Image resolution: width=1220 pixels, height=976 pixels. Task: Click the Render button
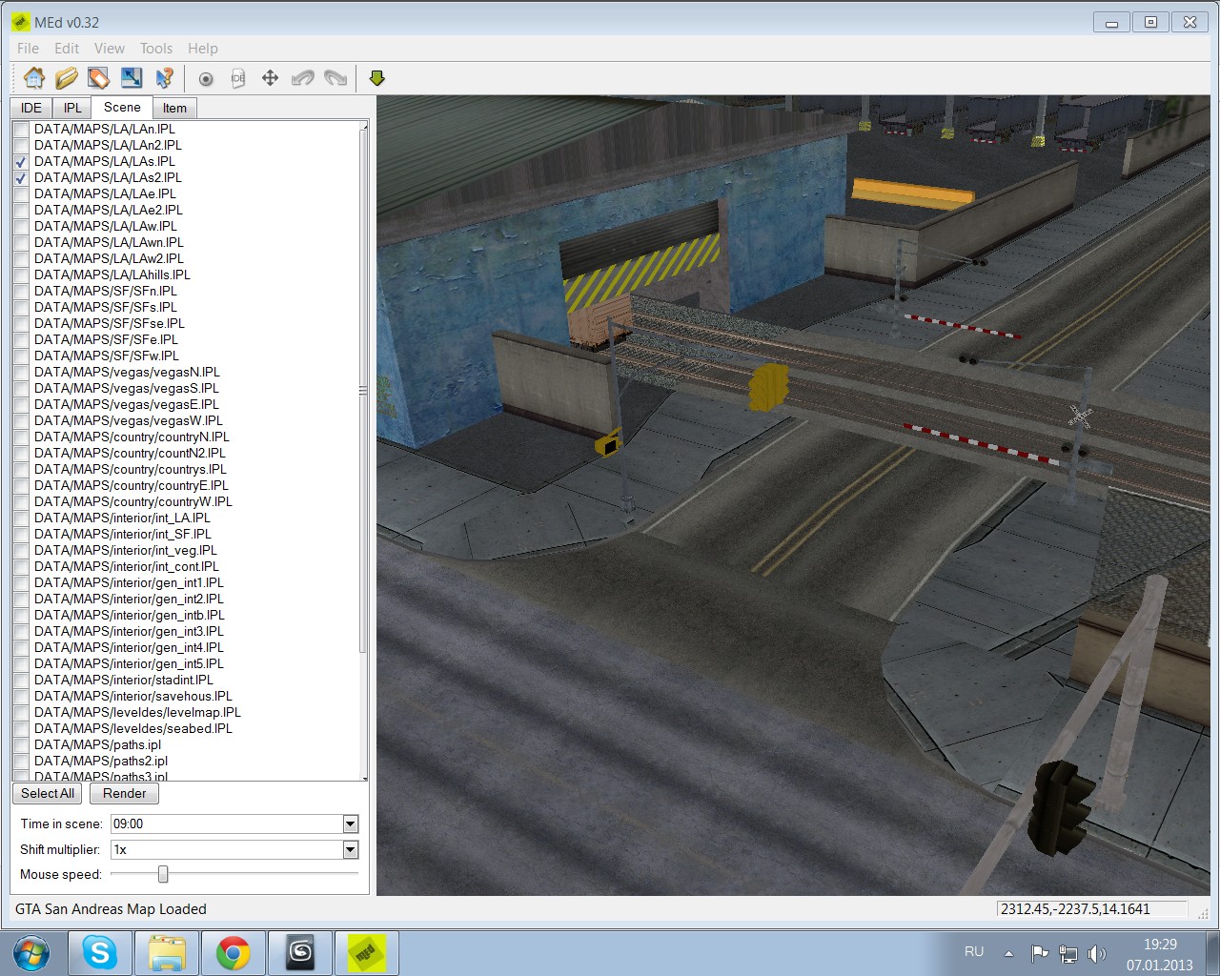pos(125,793)
